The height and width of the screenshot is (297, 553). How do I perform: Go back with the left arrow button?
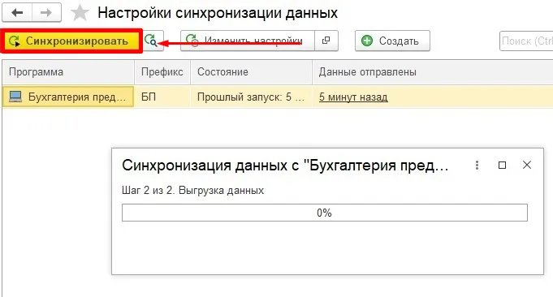pos(17,13)
